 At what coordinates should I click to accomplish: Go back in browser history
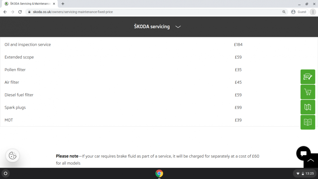pos(5,12)
